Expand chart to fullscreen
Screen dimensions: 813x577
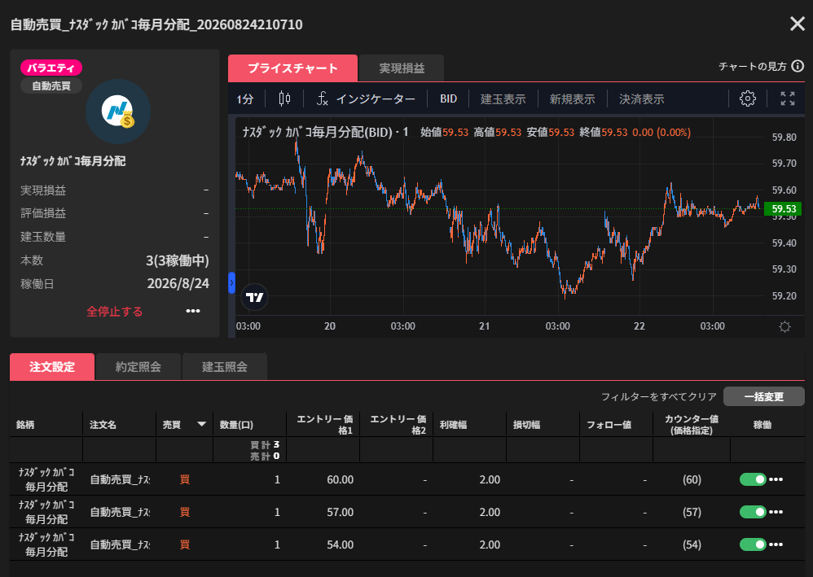(x=788, y=98)
